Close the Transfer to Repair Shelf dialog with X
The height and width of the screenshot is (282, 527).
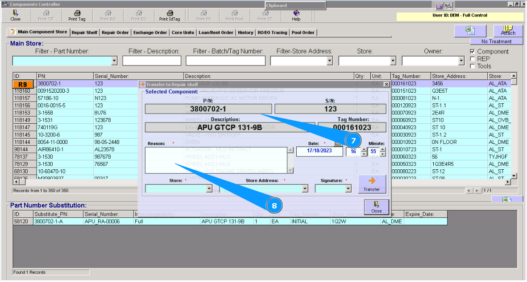[386, 84]
